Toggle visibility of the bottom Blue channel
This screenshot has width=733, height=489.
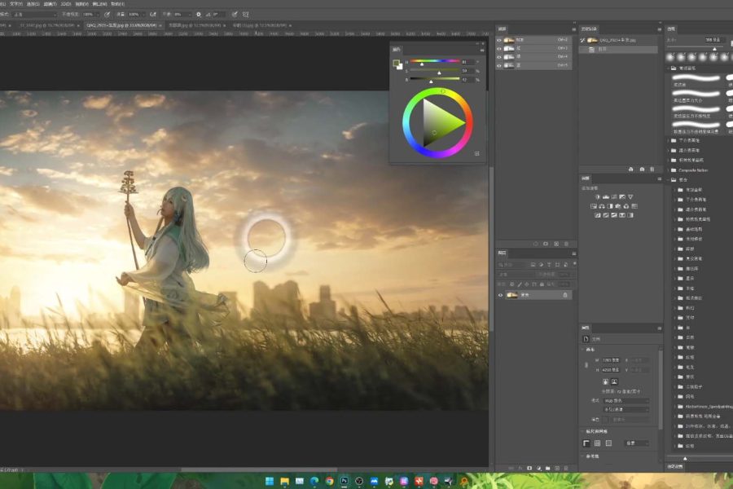pyautogui.click(x=500, y=65)
